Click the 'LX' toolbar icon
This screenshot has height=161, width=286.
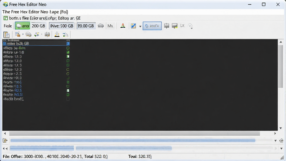click(x=182, y=26)
